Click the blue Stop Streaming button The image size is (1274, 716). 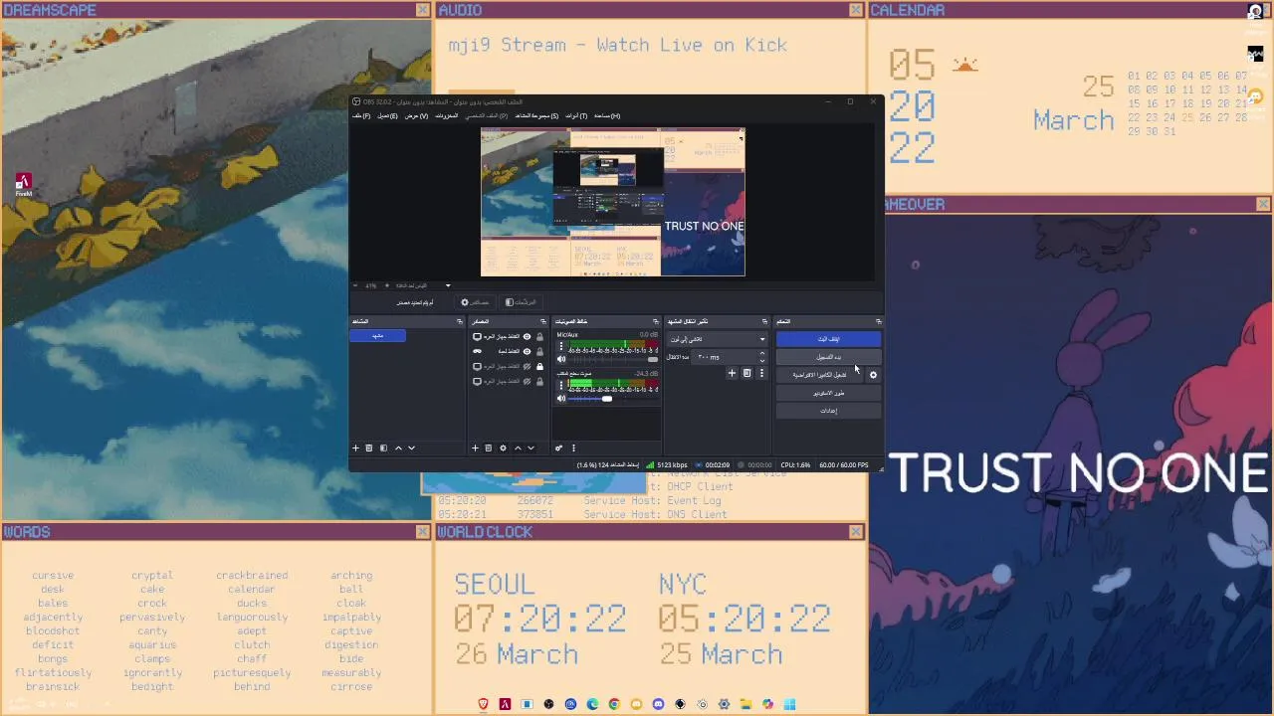[x=828, y=339]
